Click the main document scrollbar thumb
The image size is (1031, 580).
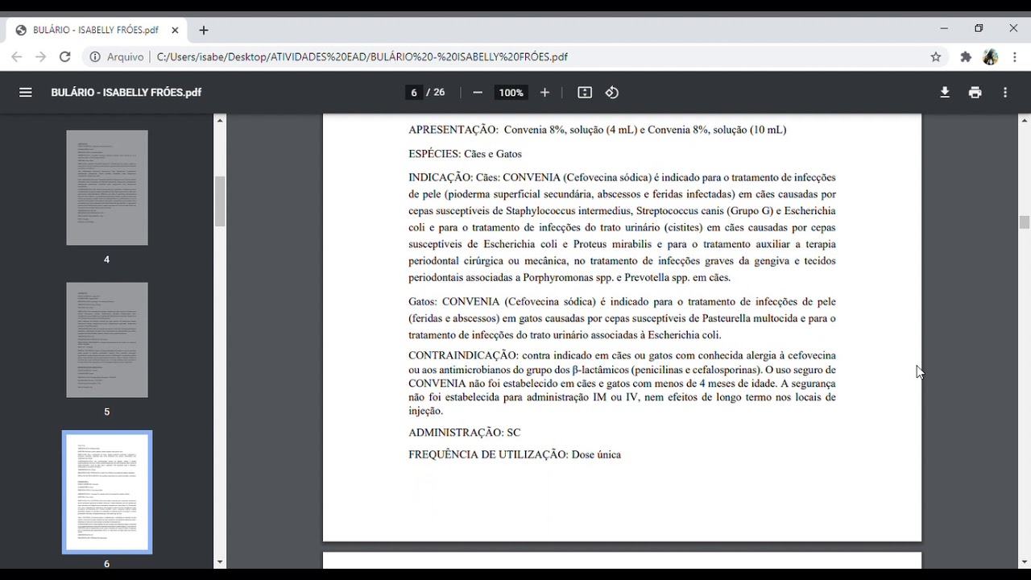click(1025, 223)
